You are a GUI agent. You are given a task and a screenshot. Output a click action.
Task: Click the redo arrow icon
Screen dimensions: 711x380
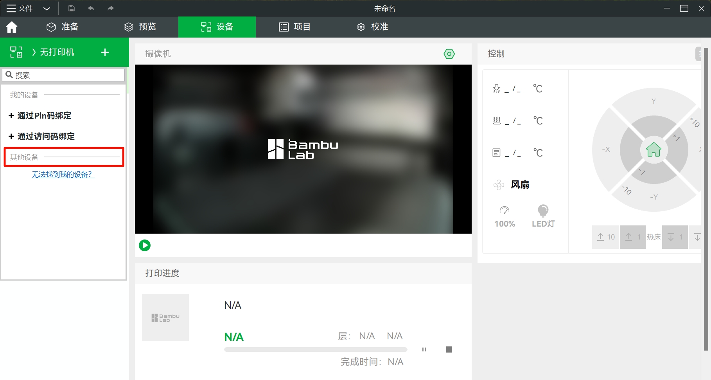[111, 8]
